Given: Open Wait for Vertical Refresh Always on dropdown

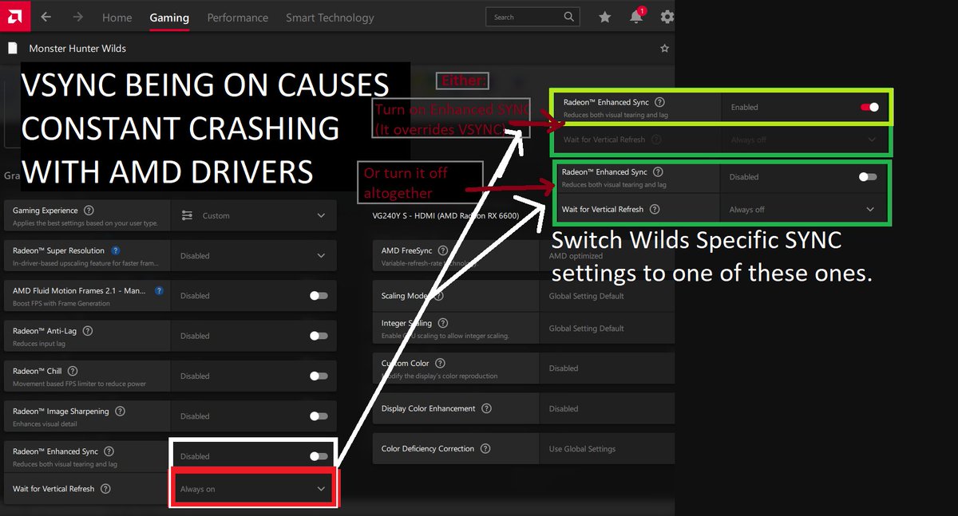Looking at the screenshot, I should point(253,489).
